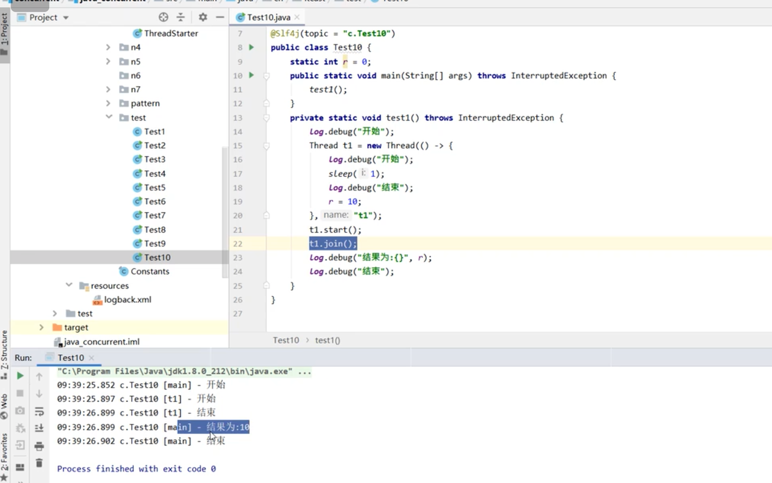Hide the Project panel with the minus icon
The image size is (772, 483).
click(x=220, y=17)
